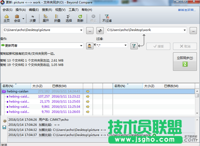Click the log panel eye icon
The image size is (200, 146).
pyautogui.click(x=5, y=121)
